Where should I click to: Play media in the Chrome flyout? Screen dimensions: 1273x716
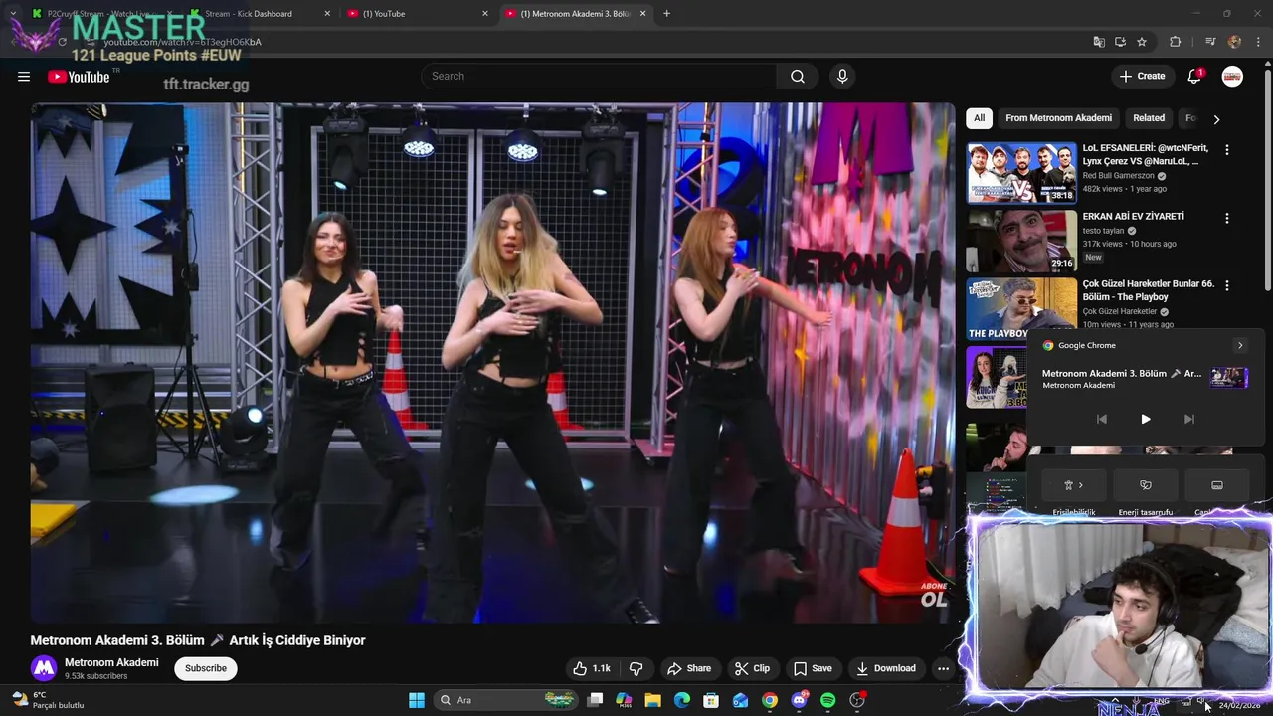pos(1146,420)
